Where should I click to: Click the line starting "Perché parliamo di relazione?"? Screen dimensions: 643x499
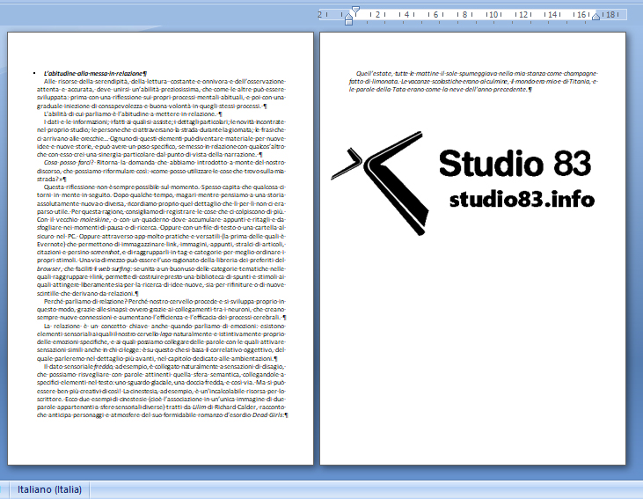(x=164, y=301)
